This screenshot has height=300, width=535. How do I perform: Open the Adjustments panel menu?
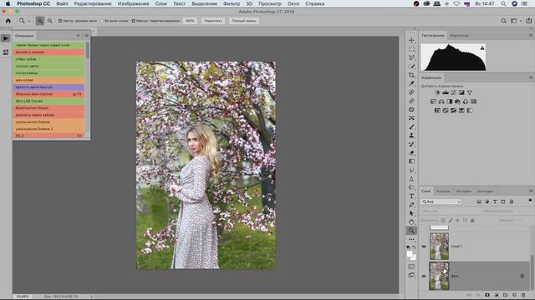[531, 77]
